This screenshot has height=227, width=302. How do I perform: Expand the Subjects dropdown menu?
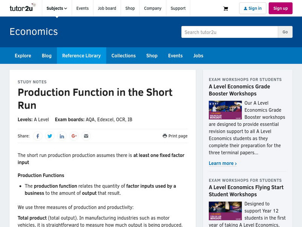point(57,8)
